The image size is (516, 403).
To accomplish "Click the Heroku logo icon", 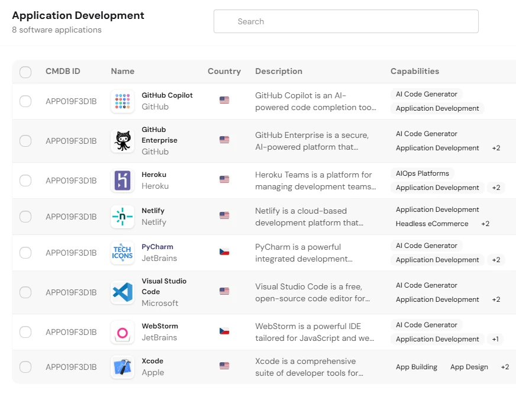I will pyautogui.click(x=122, y=180).
